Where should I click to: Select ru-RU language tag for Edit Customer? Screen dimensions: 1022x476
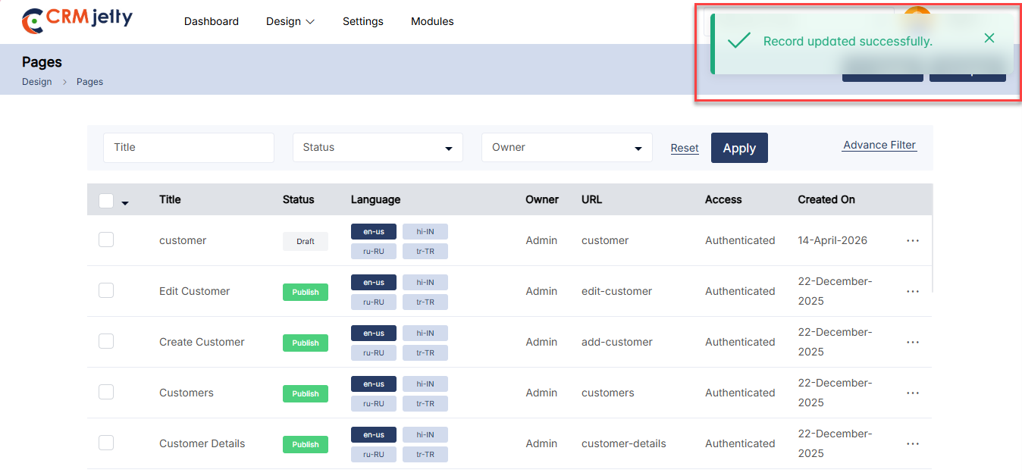point(373,302)
